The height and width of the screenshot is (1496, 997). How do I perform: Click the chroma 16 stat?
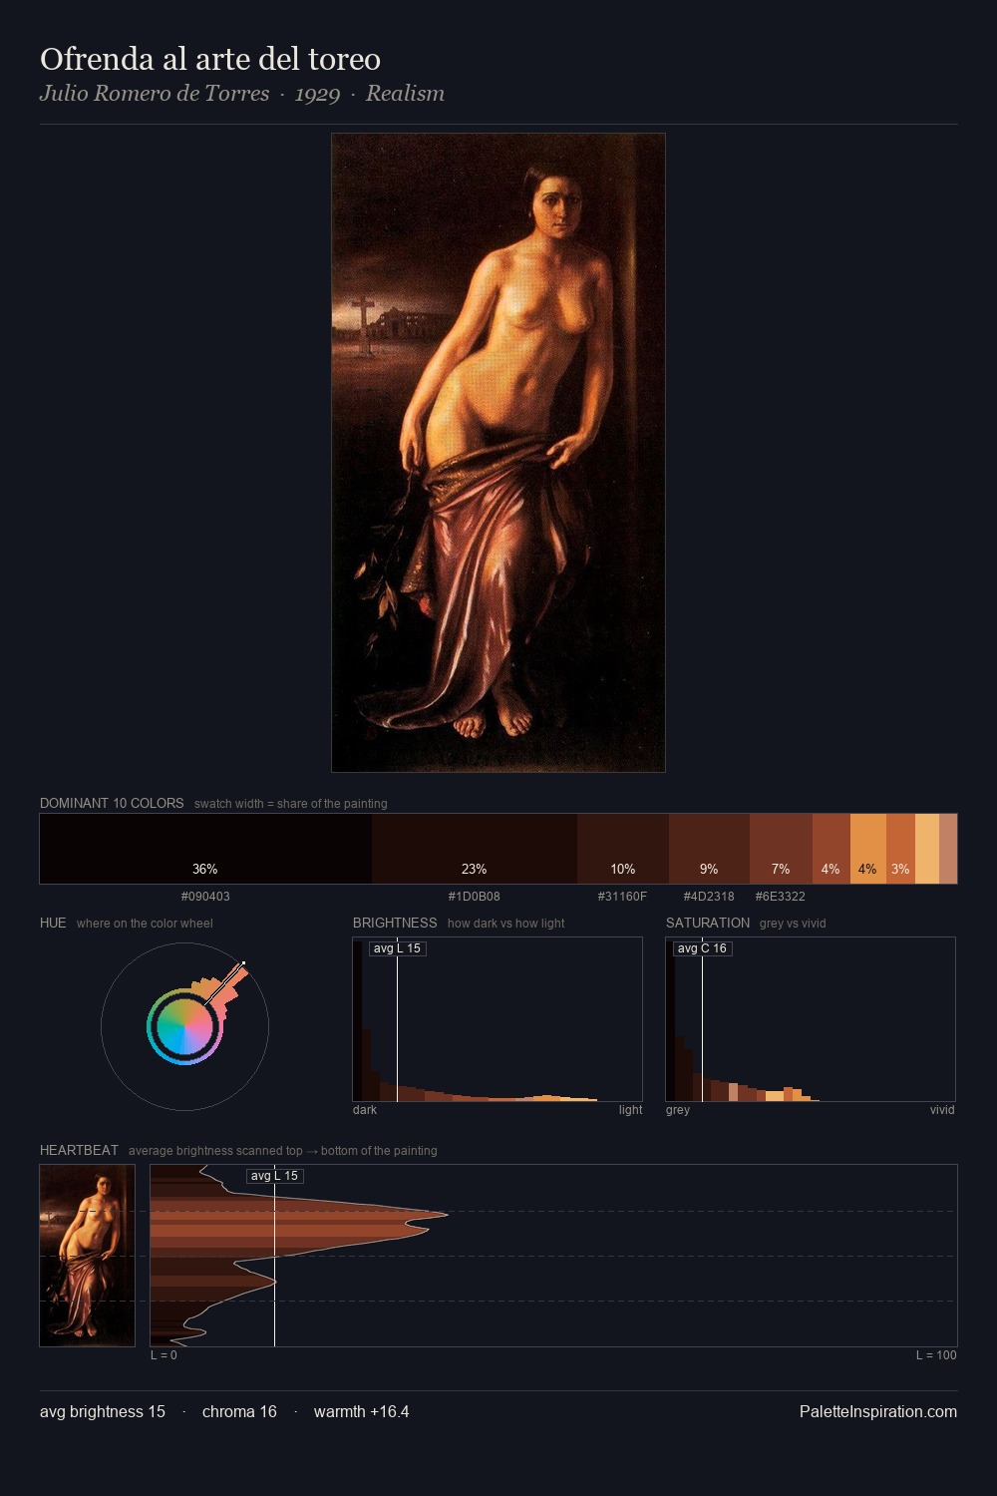point(239,1411)
